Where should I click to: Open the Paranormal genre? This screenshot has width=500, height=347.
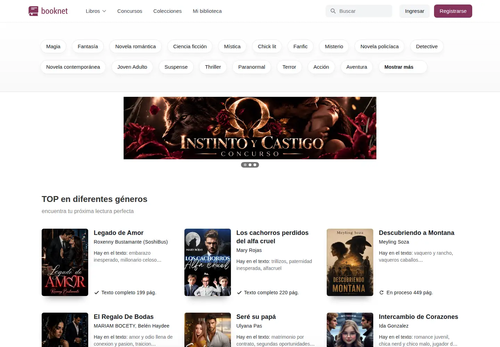[252, 67]
